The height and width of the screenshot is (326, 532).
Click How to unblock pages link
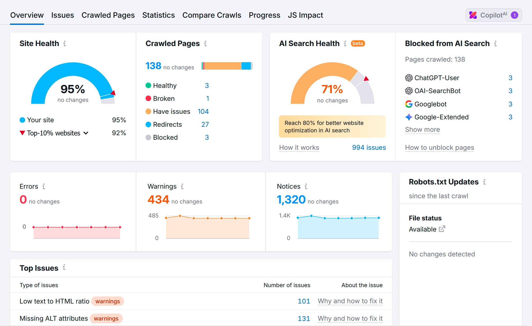(x=439, y=147)
